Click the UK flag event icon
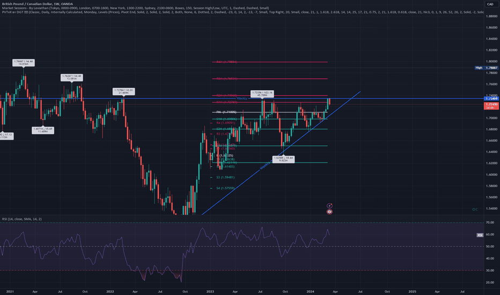The width and height of the screenshot is (500, 295). (x=329, y=211)
